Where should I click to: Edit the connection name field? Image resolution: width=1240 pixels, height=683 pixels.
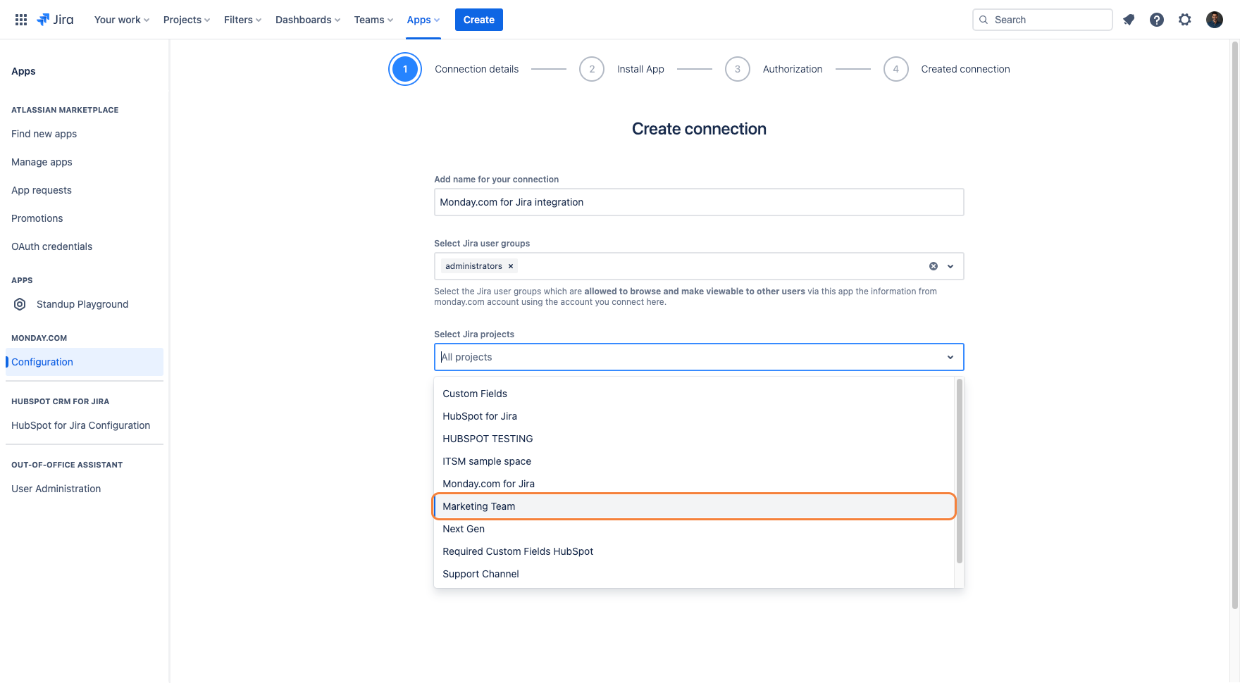(699, 202)
